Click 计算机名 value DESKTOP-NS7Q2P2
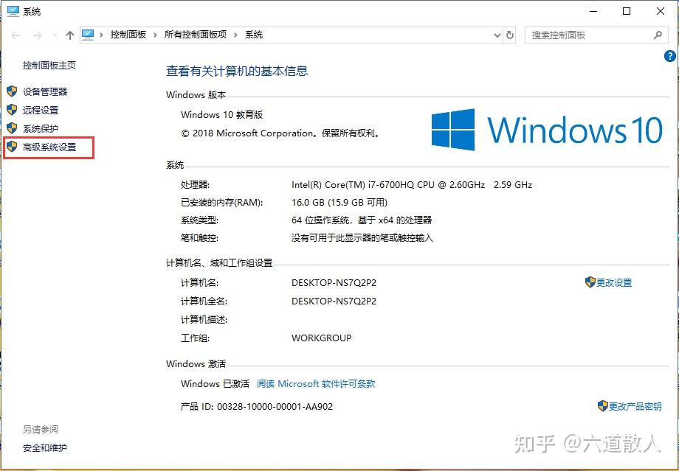The width and height of the screenshot is (679, 471). pyautogui.click(x=334, y=283)
